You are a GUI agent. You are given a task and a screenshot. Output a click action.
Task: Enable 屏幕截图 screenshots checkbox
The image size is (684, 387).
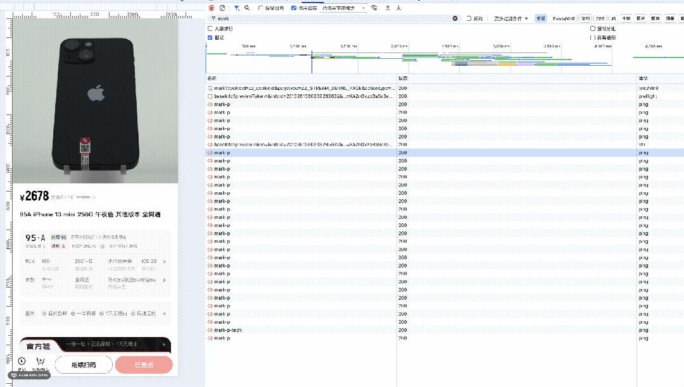(593, 37)
